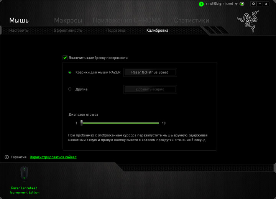Open the Мышь main tab

(x=19, y=20)
